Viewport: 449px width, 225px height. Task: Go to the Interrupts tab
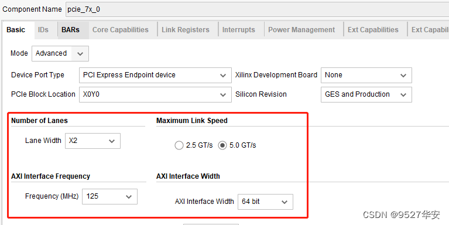[x=239, y=30]
